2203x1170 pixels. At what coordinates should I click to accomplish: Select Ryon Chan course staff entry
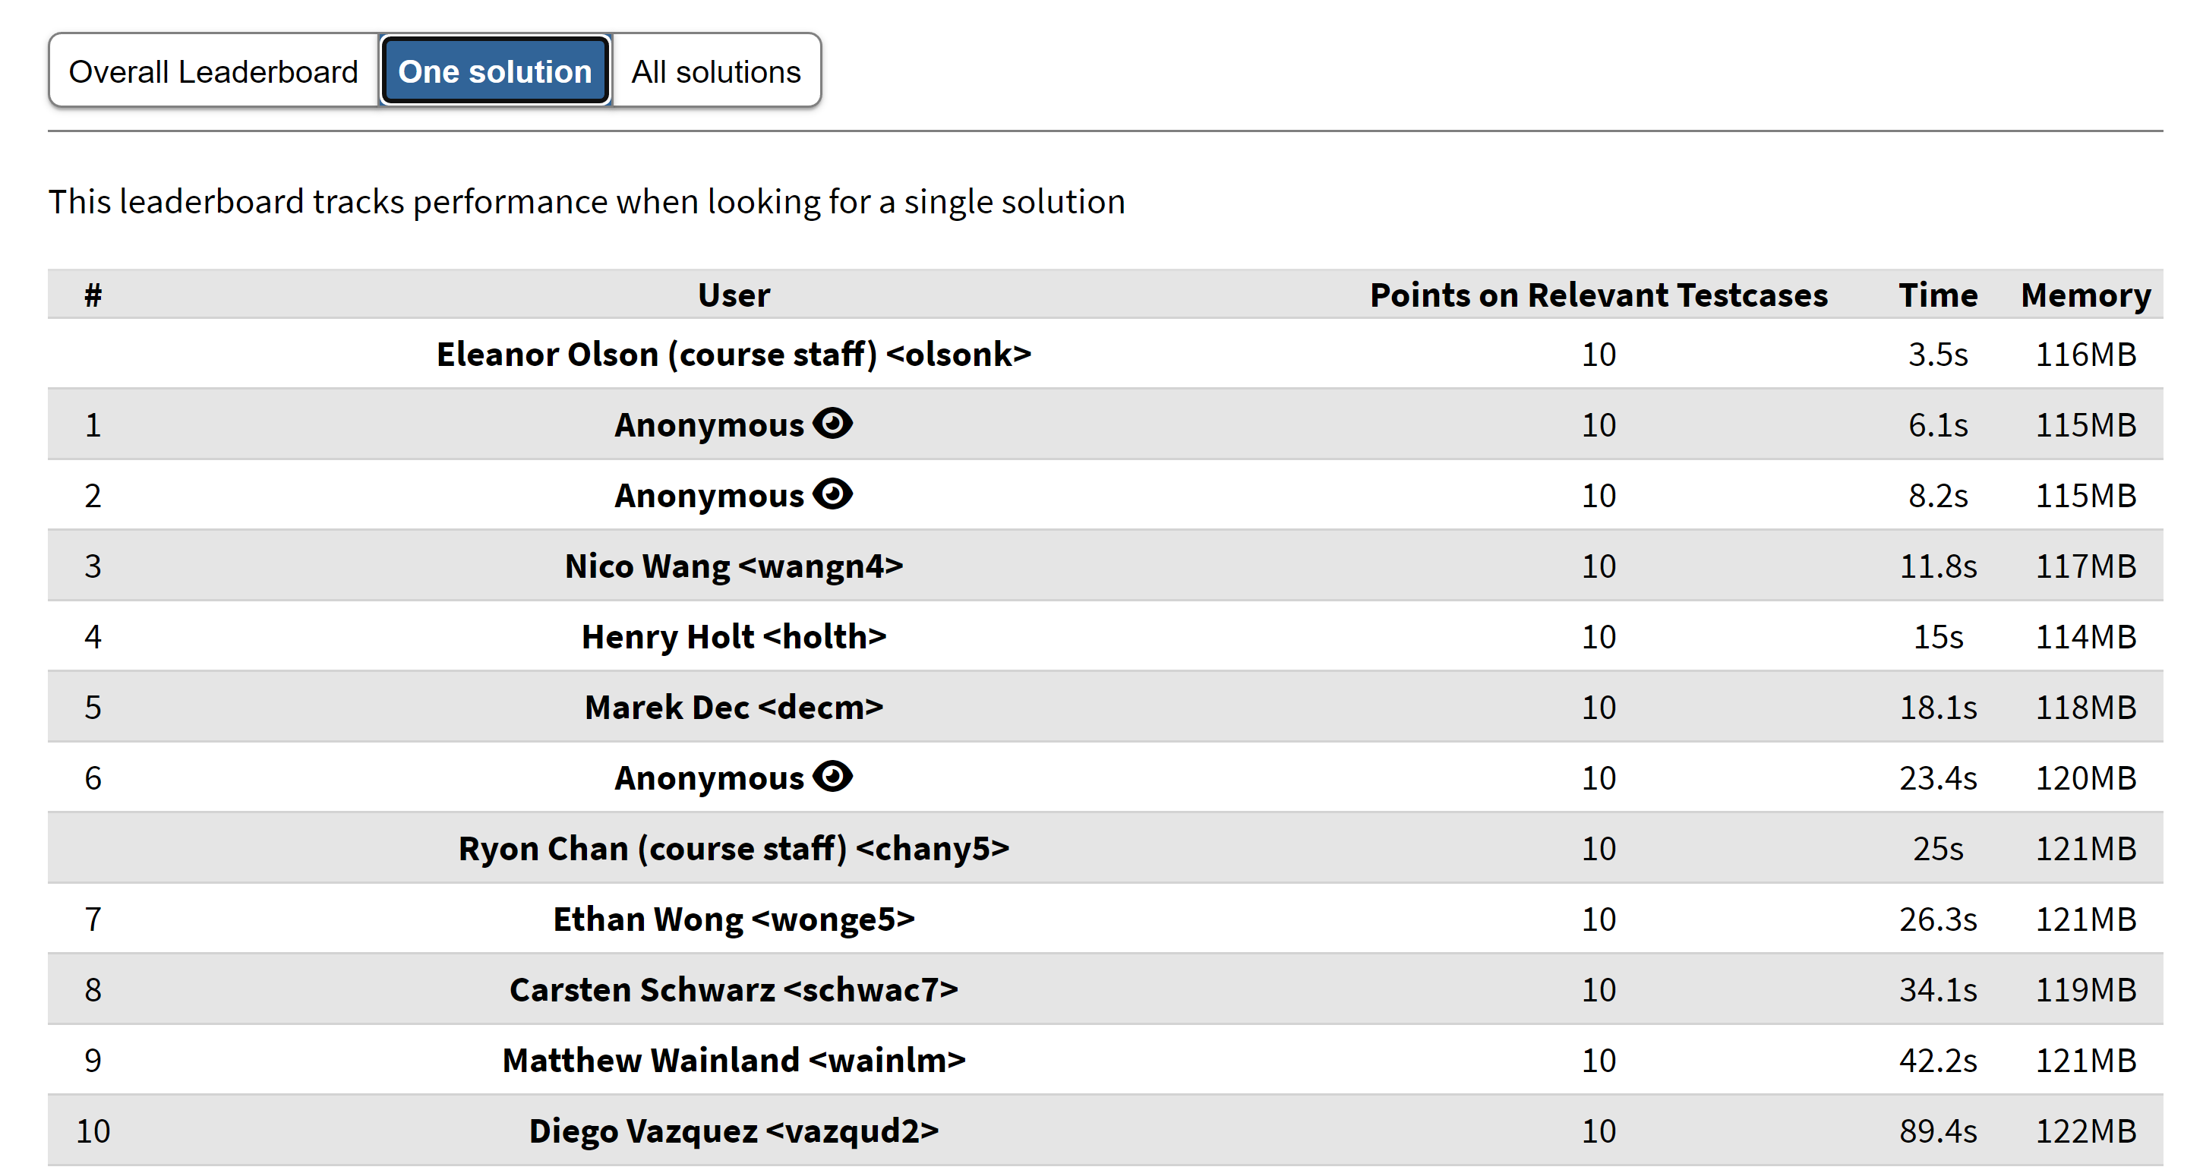(734, 848)
